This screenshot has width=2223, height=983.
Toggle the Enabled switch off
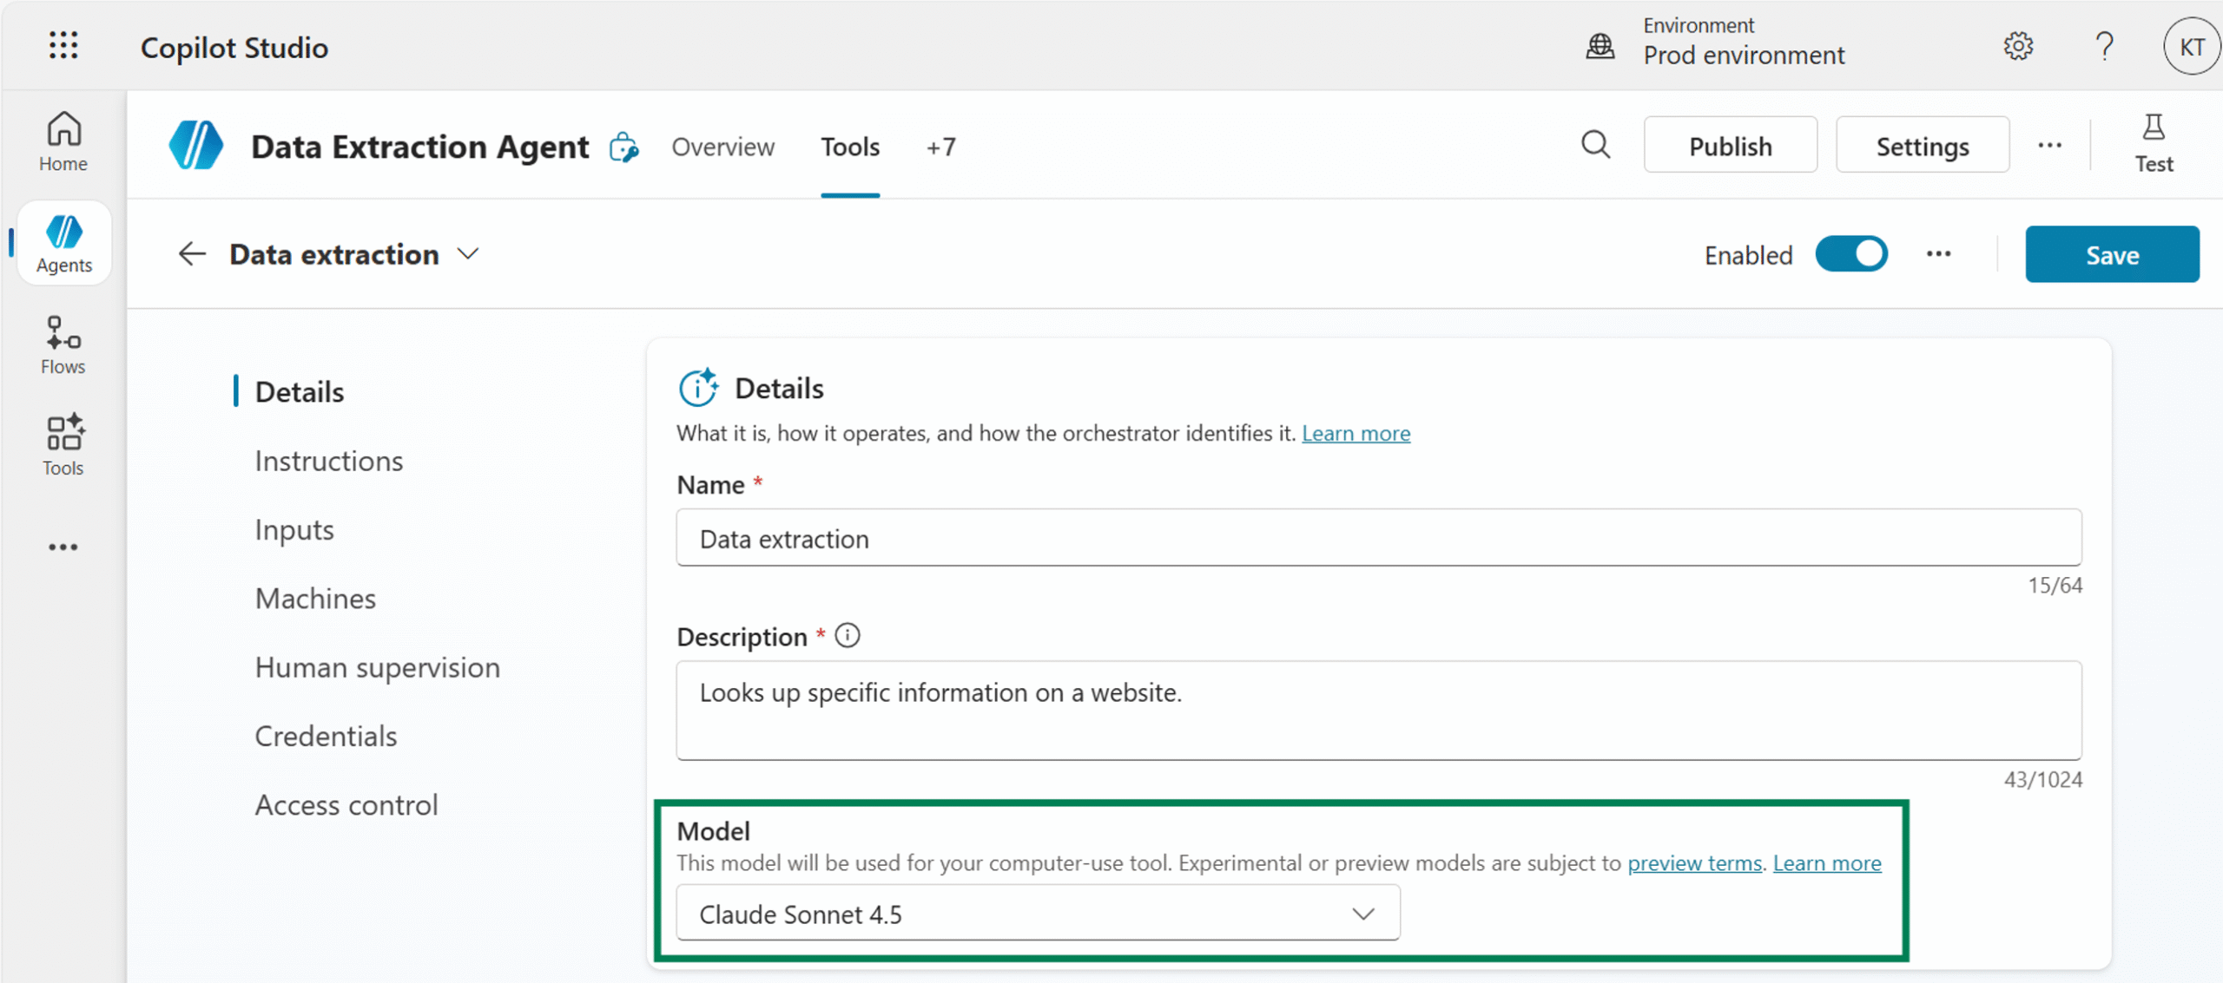1851,254
